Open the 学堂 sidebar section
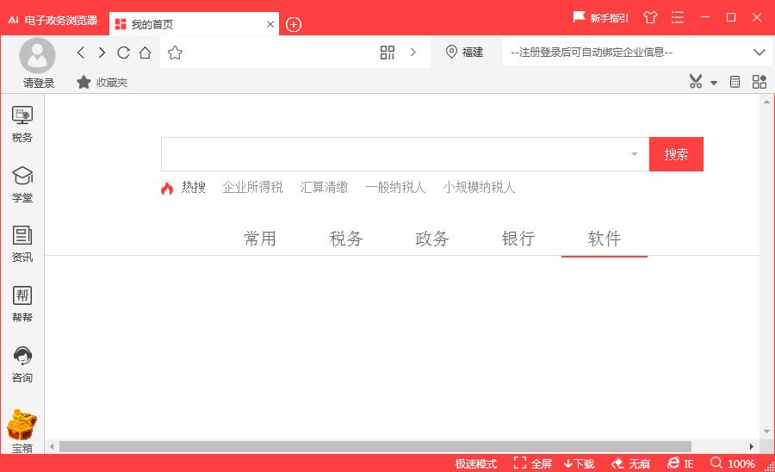This screenshot has width=775, height=472. [x=22, y=184]
